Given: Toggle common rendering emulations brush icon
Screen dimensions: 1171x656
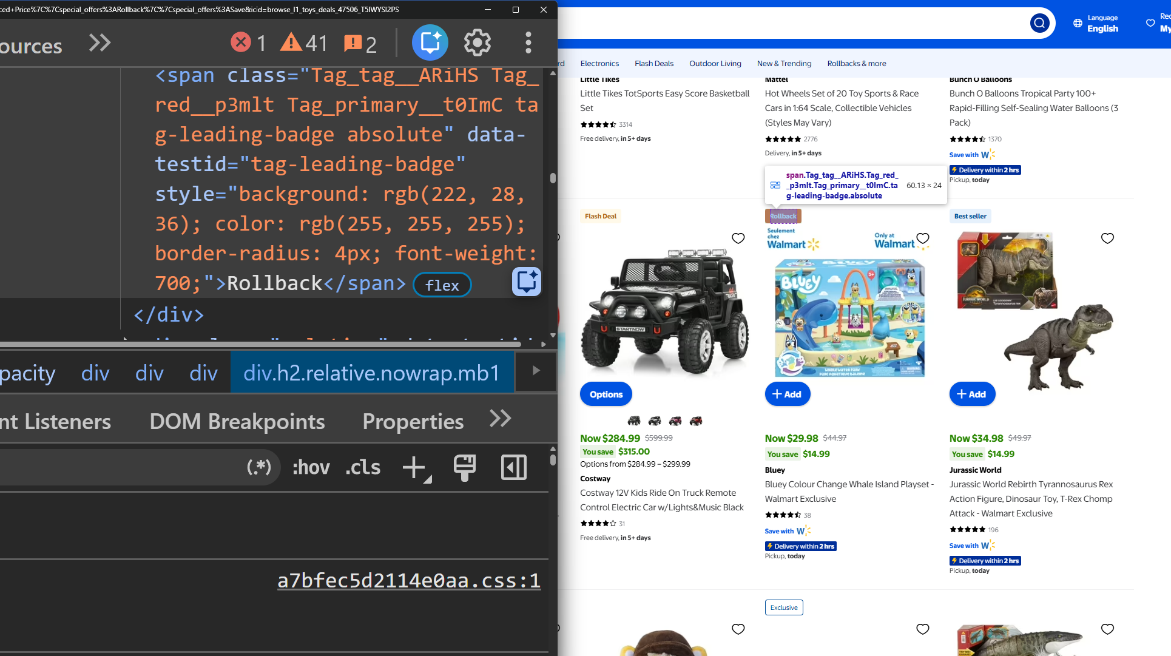Looking at the screenshot, I should tap(465, 468).
